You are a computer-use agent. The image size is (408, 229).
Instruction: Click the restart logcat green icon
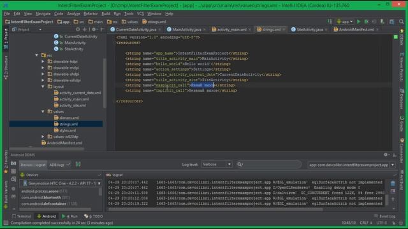78,164
